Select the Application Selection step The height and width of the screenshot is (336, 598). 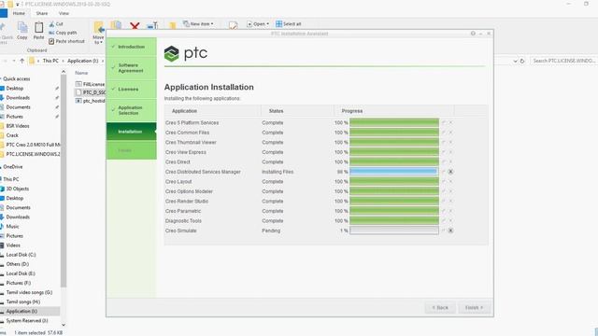(131, 110)
